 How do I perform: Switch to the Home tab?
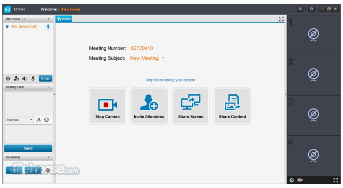(64, 19)
